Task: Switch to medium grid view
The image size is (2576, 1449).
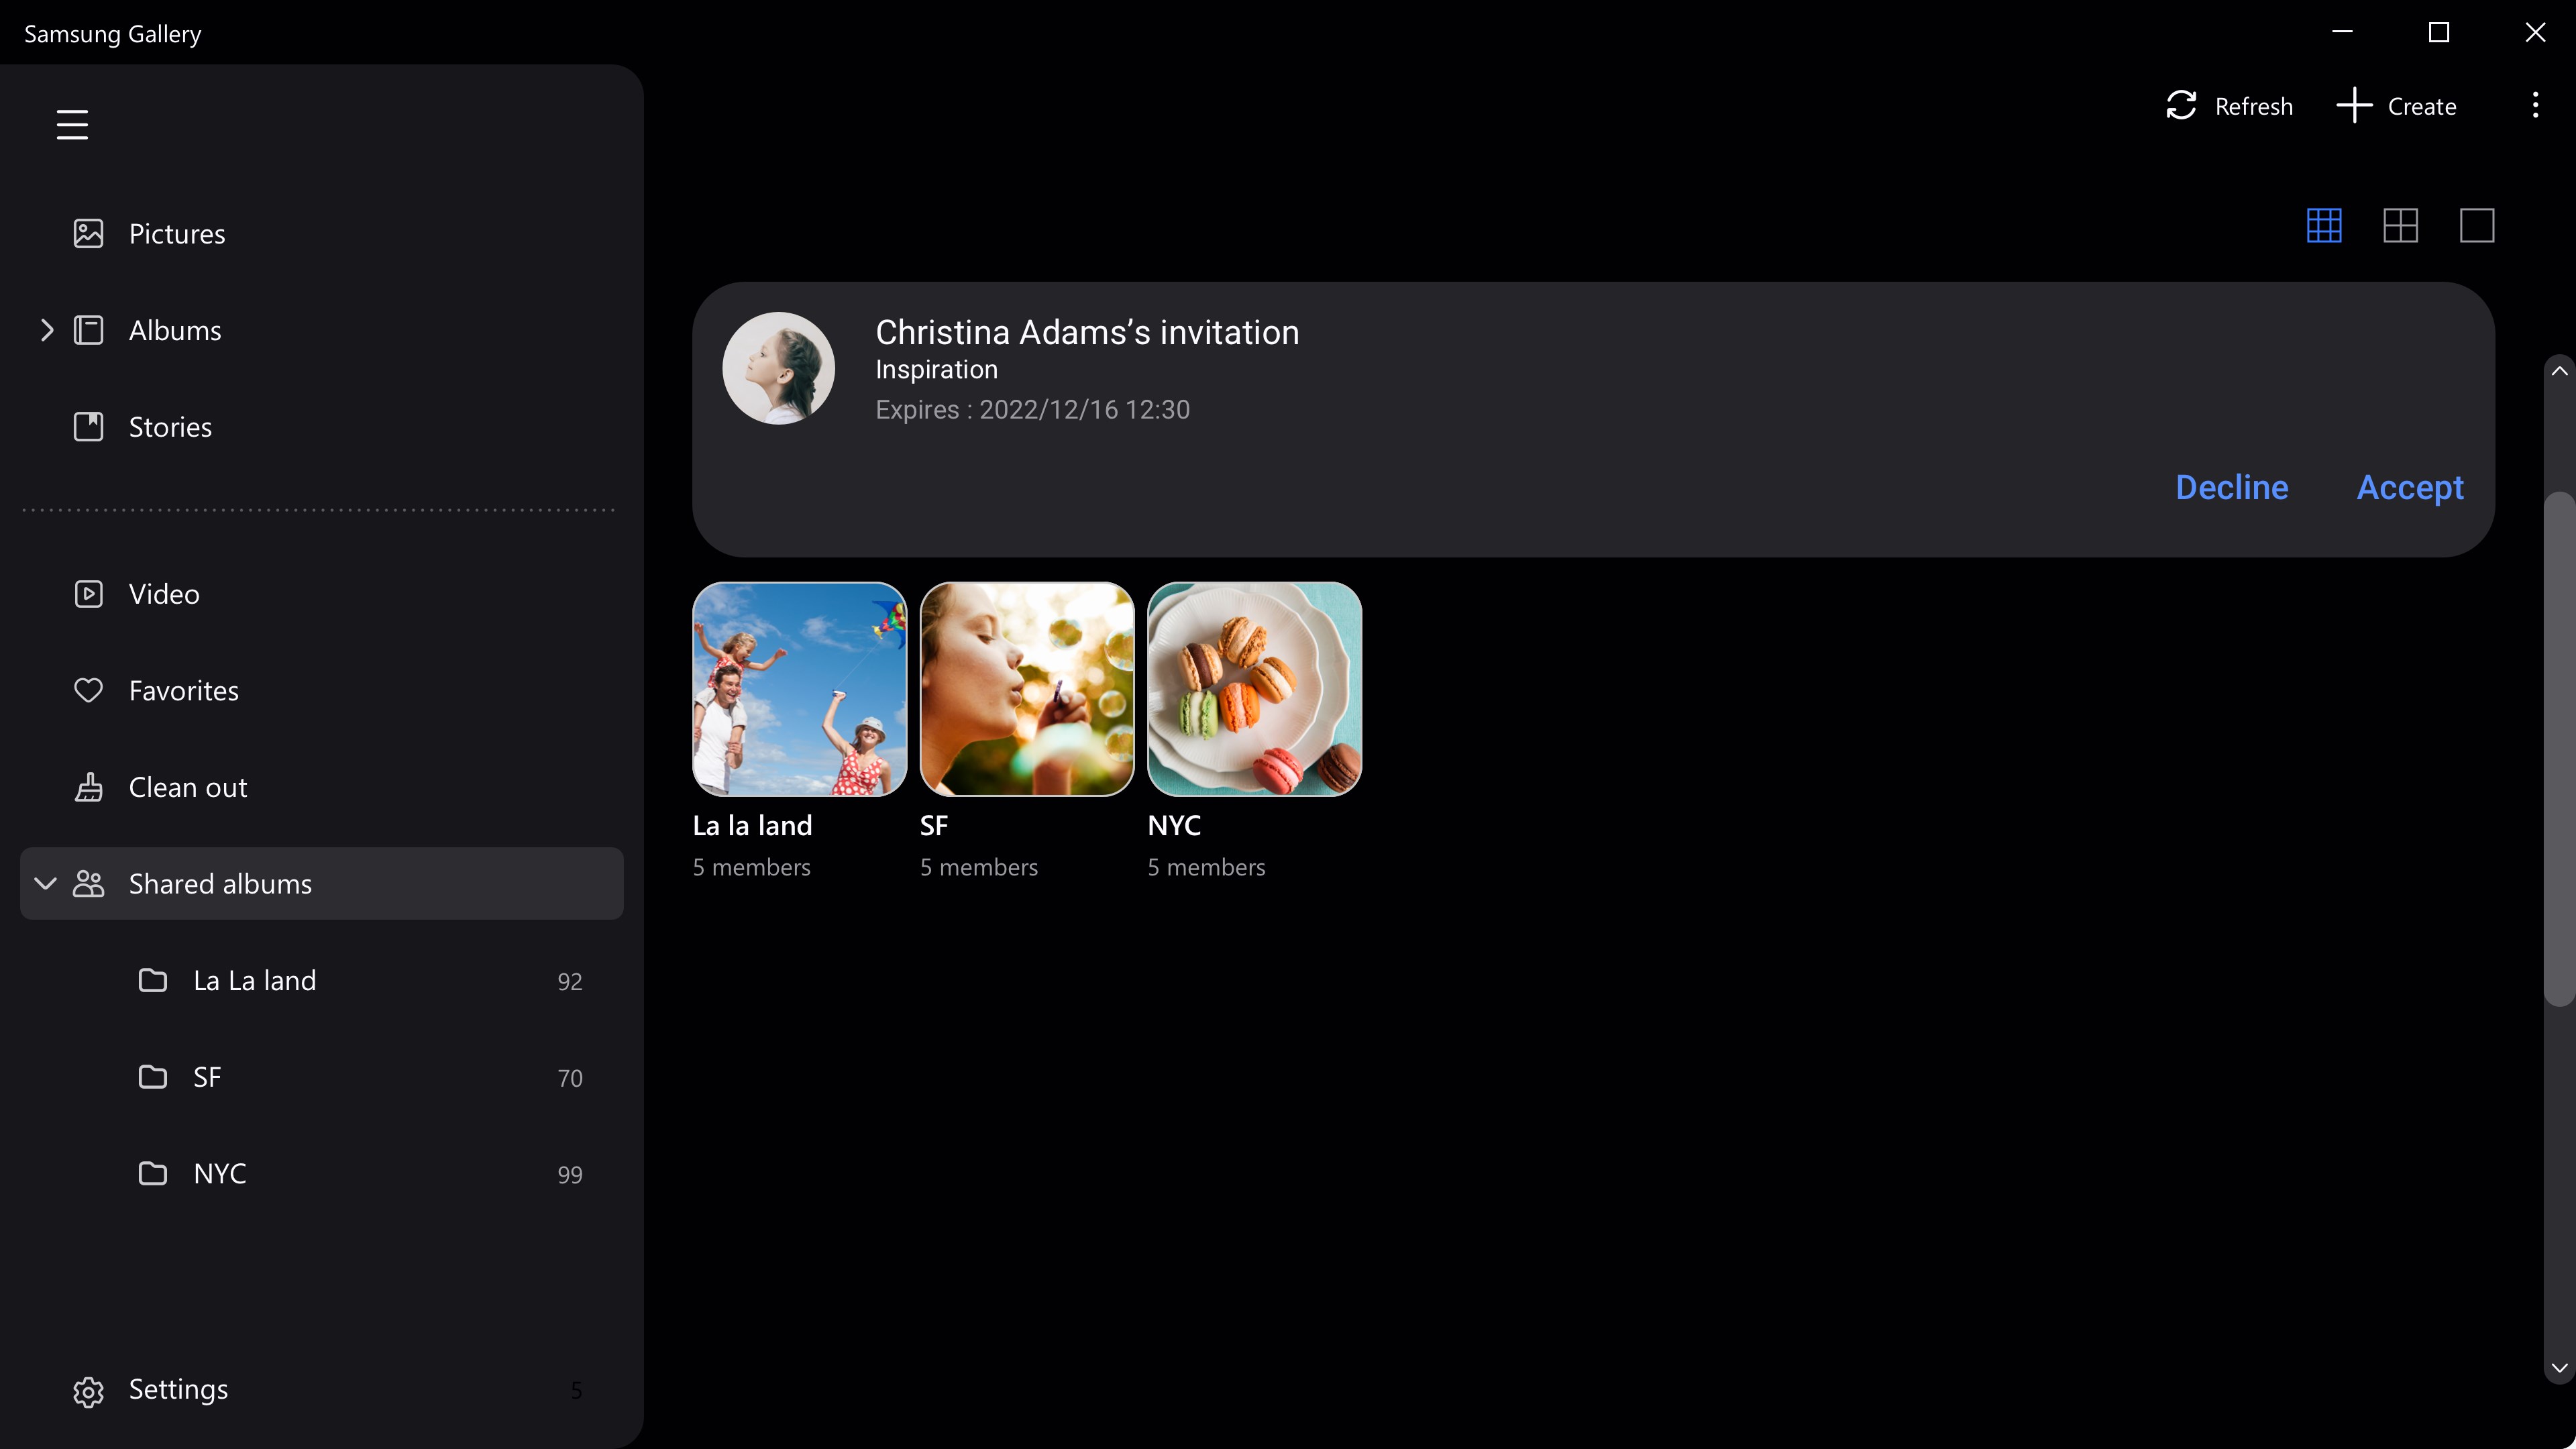Action: [x=2401, y=226]
